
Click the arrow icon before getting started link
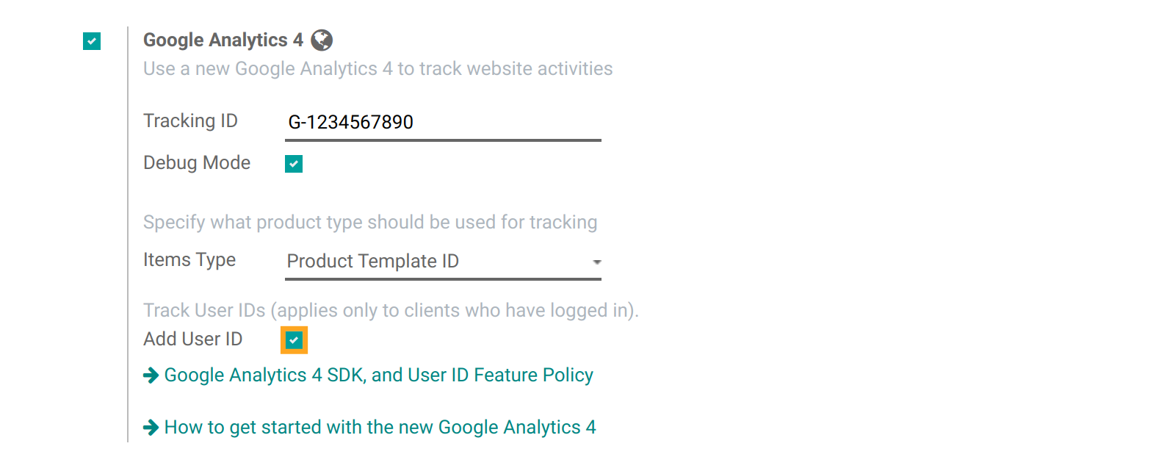click(151, 428)
